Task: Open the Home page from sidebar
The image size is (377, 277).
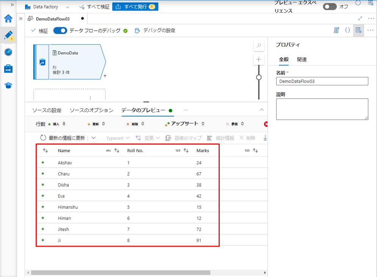Action: point(8,19)
